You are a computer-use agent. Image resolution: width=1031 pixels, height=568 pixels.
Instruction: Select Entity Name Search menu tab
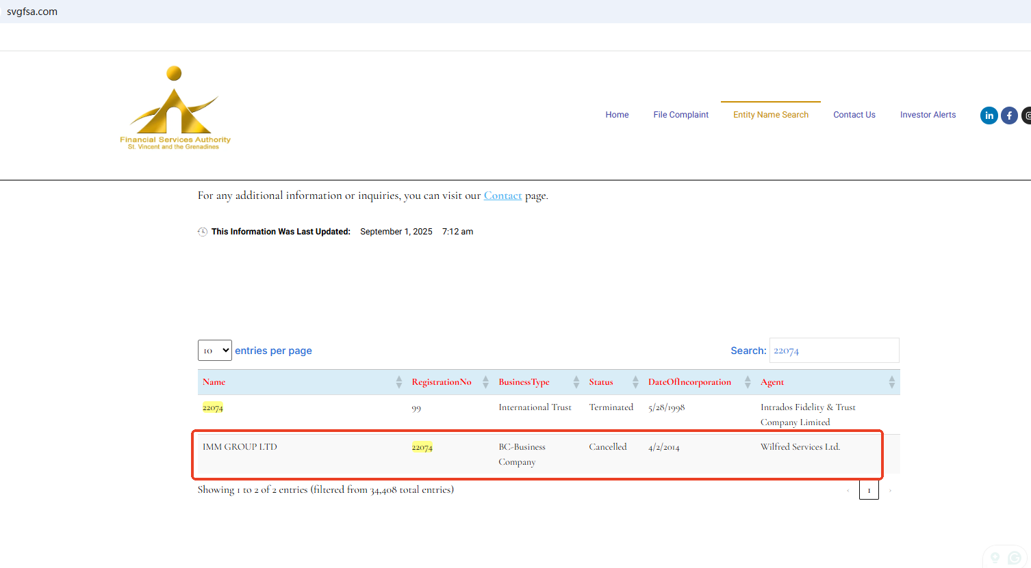tap(770, 115)
